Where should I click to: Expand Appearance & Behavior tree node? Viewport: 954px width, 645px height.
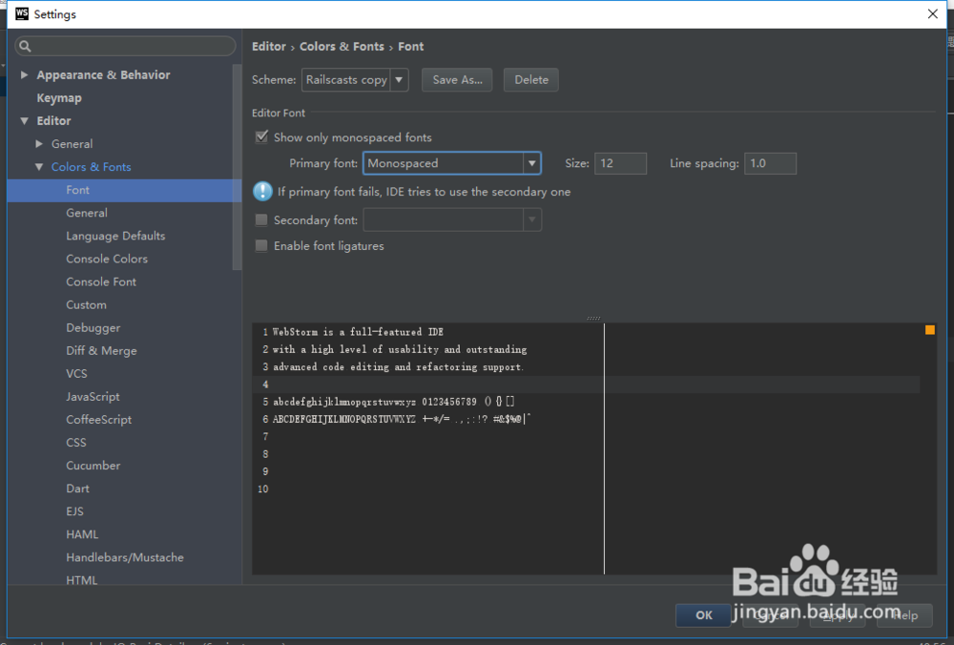[25, 74]
